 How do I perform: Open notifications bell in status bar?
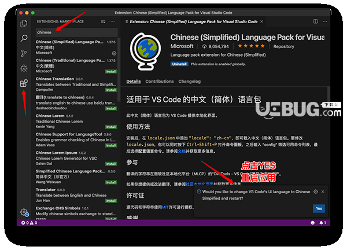coord(323,223)
